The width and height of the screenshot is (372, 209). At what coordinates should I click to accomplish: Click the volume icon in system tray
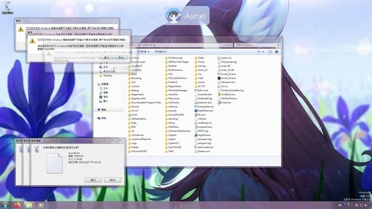[366, 206]
